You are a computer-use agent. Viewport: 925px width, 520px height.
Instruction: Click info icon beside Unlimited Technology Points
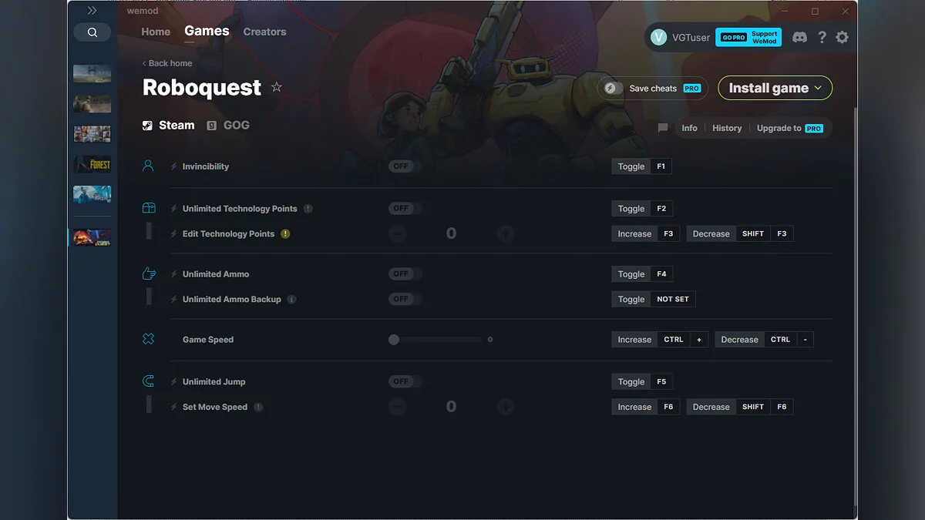coord(308,209)
